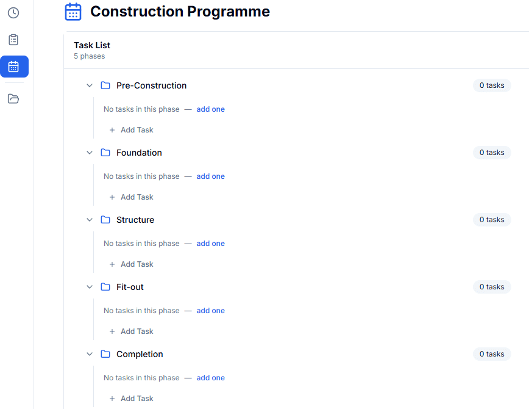This screenshot has width=529, height=409.
Task: Click the 0 tasks badge for Foundation
Action: (491, 153)
